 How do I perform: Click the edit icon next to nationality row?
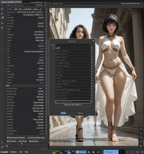point(46,18)
